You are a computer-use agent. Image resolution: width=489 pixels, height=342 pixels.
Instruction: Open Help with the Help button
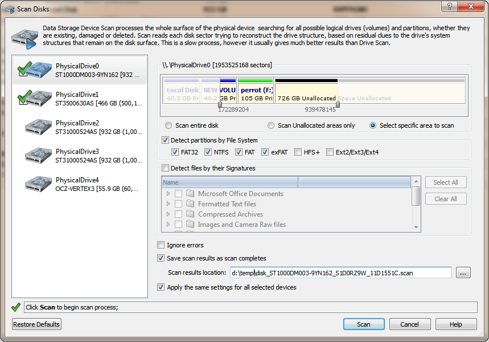(456, 324)
